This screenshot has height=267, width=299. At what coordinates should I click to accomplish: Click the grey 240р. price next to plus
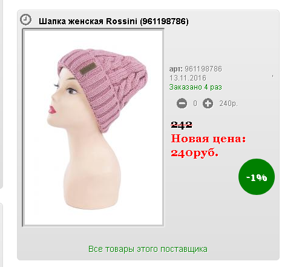[x=229, y=104]
